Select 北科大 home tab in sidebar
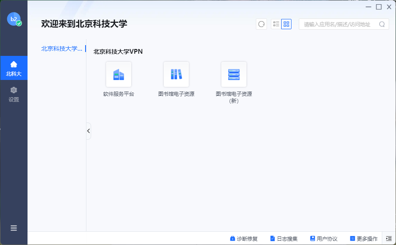This screenshot has width=396, height=245. pyautogui.click(x=14, y=69)
